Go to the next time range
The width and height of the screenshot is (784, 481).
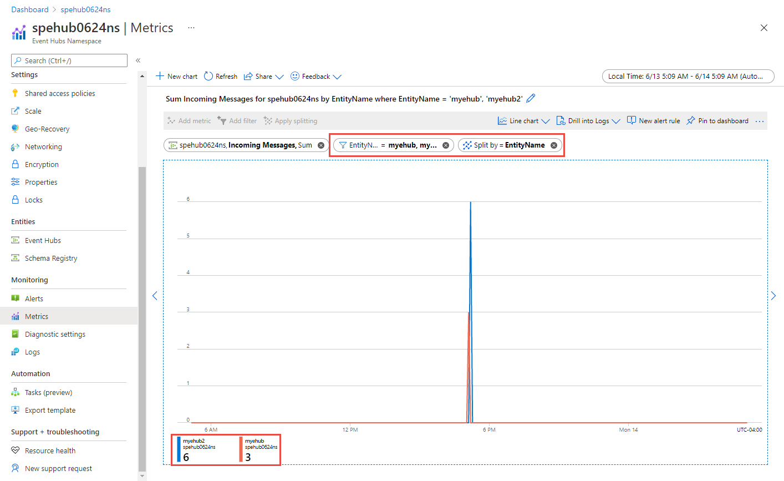(x=773, y=296)
